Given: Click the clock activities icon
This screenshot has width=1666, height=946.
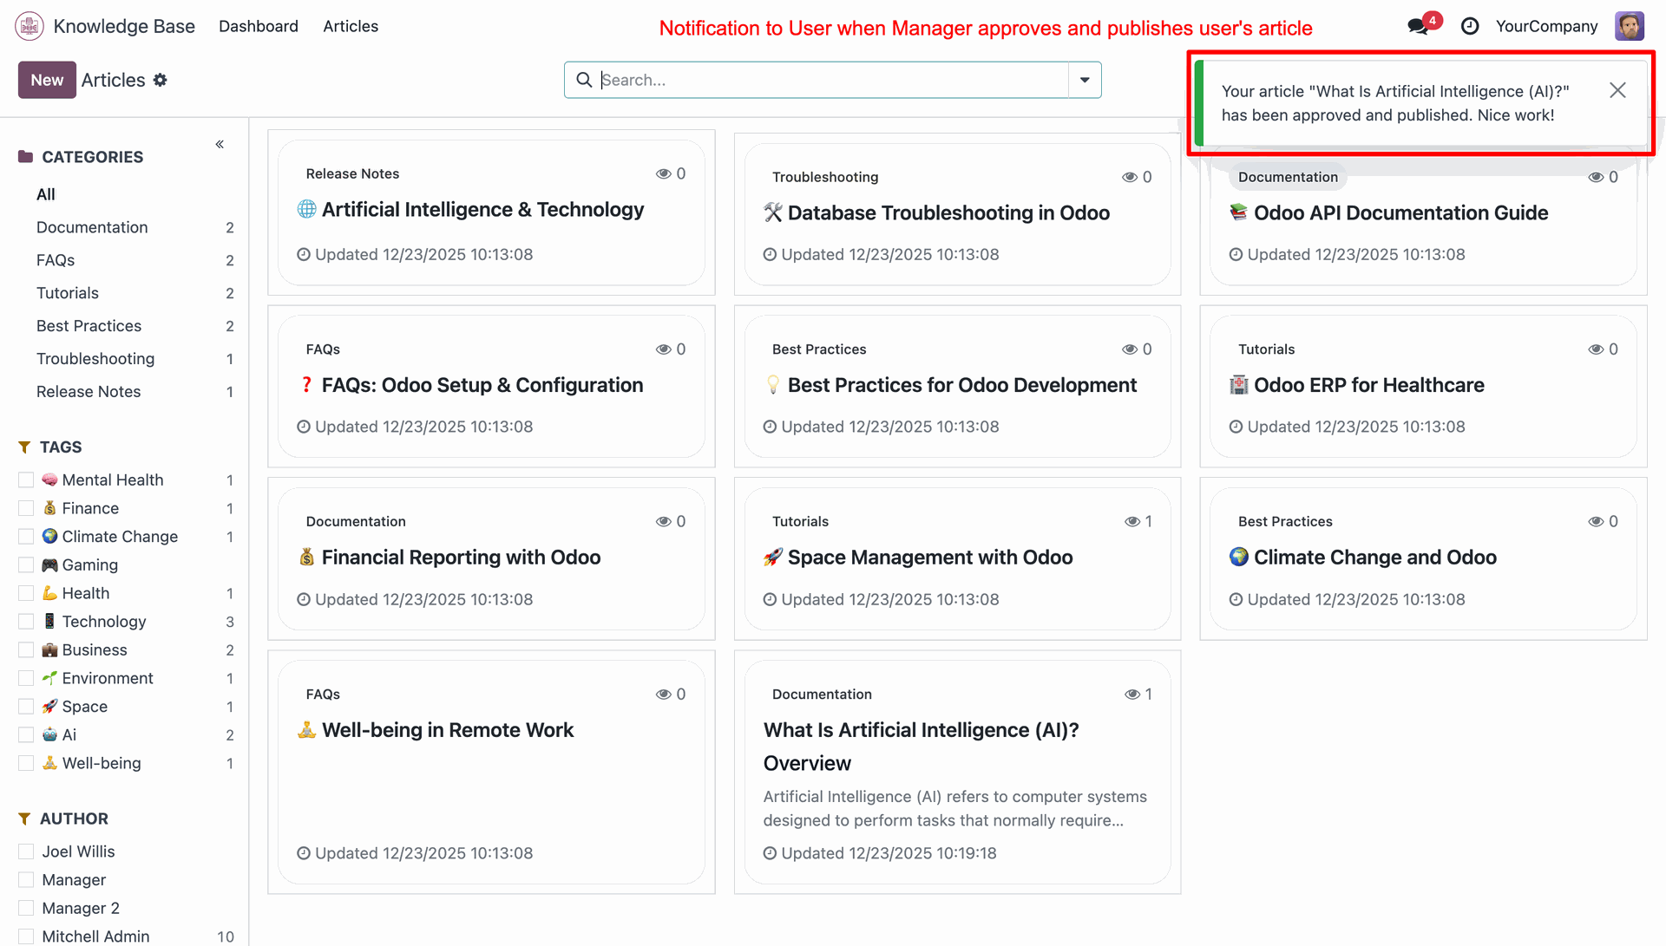Looking at the screenshot, I should coord(1470,26).
